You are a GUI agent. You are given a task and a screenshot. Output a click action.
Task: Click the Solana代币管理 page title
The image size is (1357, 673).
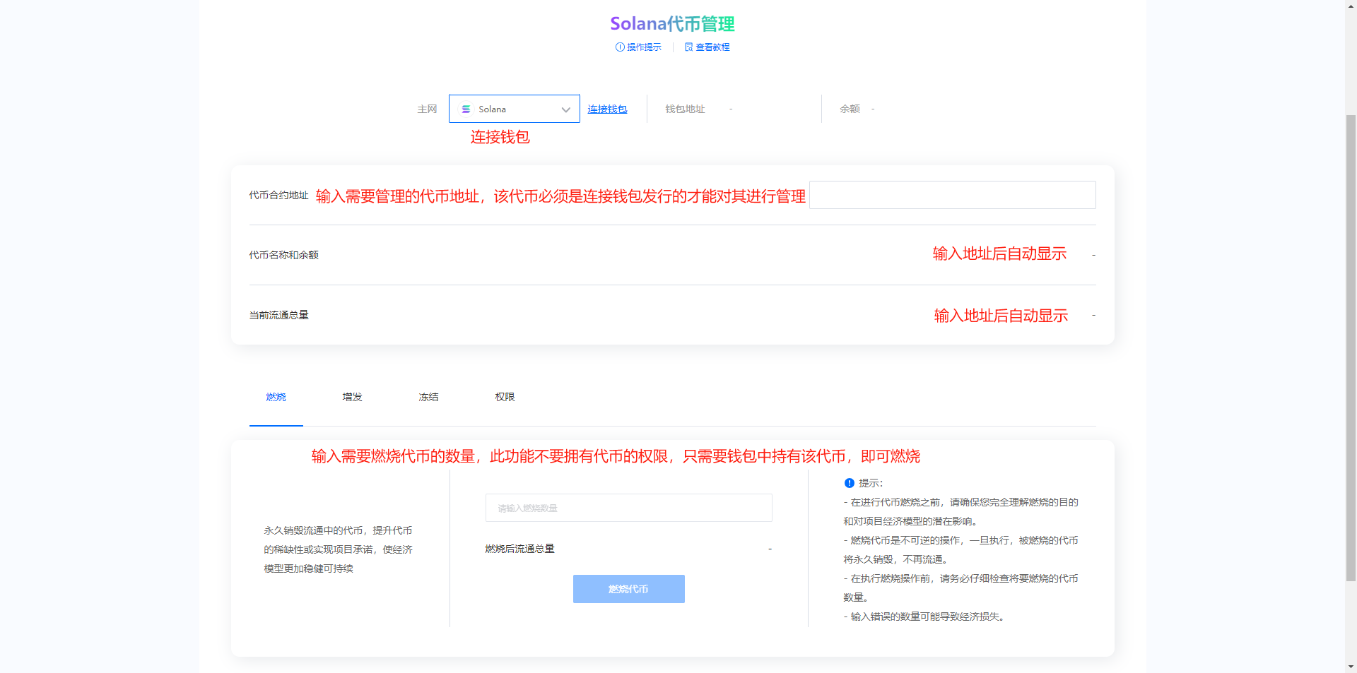pyautogui.click(x=672, y=24)
